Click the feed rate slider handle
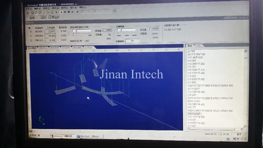 point(74,31)
